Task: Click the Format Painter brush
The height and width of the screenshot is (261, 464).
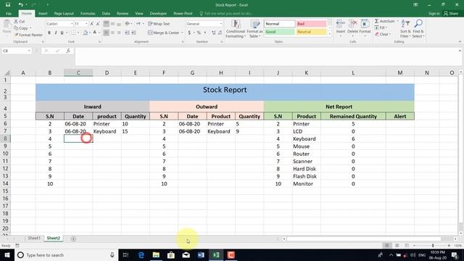Action: [16, 35]
